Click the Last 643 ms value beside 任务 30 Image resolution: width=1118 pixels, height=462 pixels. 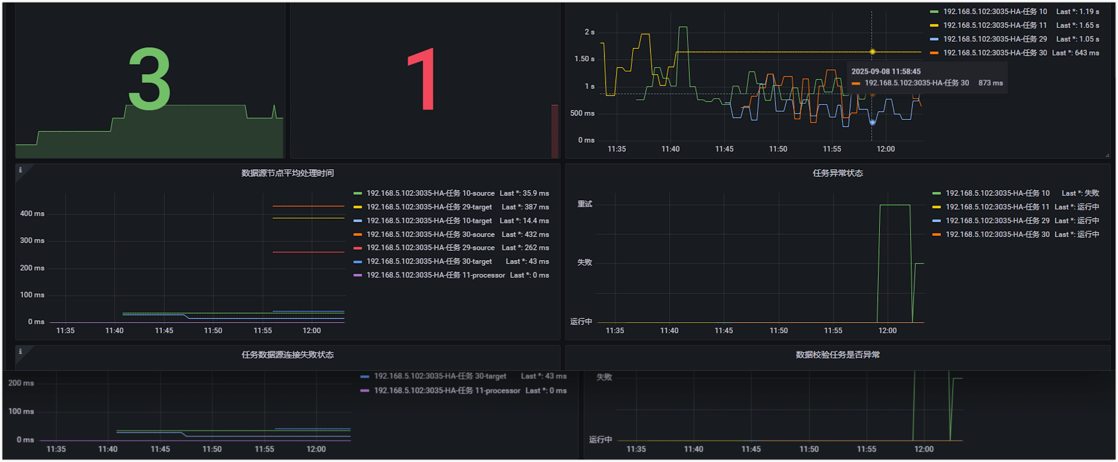(1076, 52)
